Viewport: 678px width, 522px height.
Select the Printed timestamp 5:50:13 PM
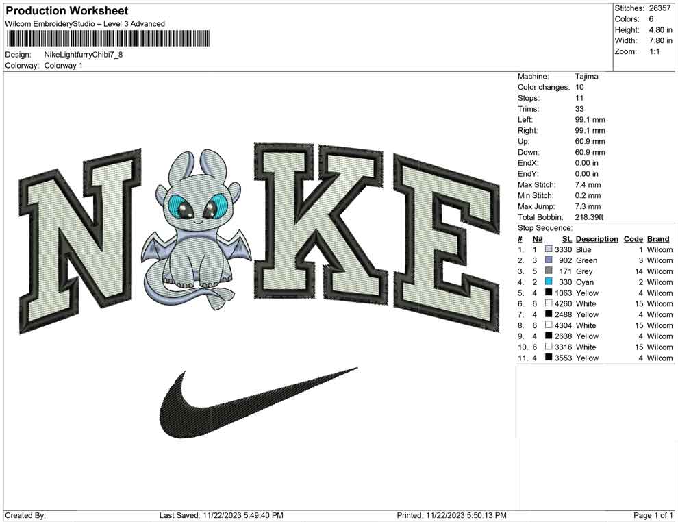[x=486, y=515]
